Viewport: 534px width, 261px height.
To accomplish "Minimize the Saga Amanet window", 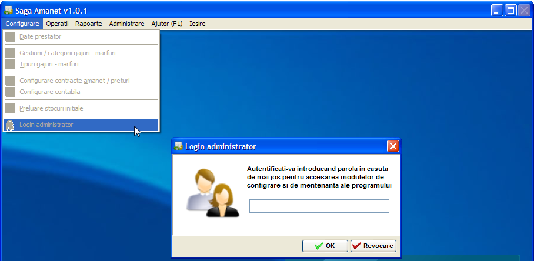I will click(x=497, y=11).
